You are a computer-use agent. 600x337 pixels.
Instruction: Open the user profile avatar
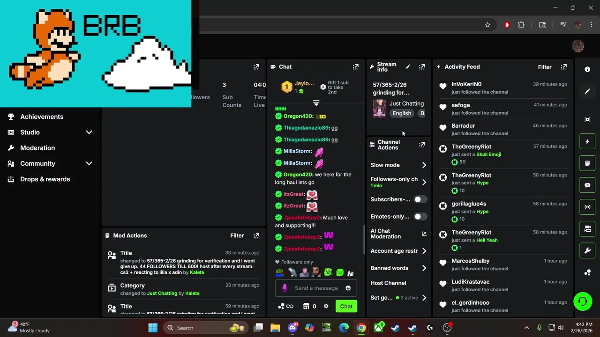[x=578, y=46]
